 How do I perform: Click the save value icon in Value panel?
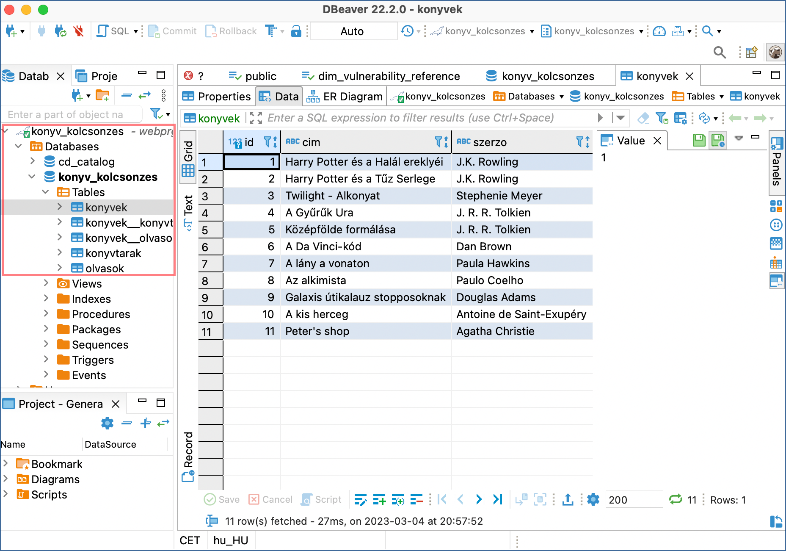[x=699, y=140]
